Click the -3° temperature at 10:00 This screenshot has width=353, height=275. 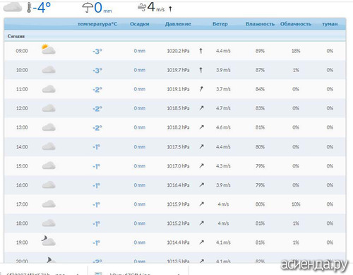[97, 70]
